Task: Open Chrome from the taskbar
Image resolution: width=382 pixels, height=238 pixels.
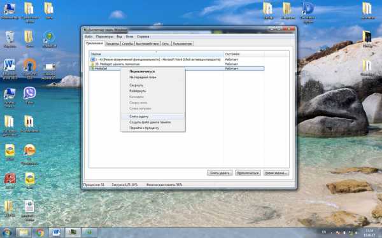Action: (39, 233)
